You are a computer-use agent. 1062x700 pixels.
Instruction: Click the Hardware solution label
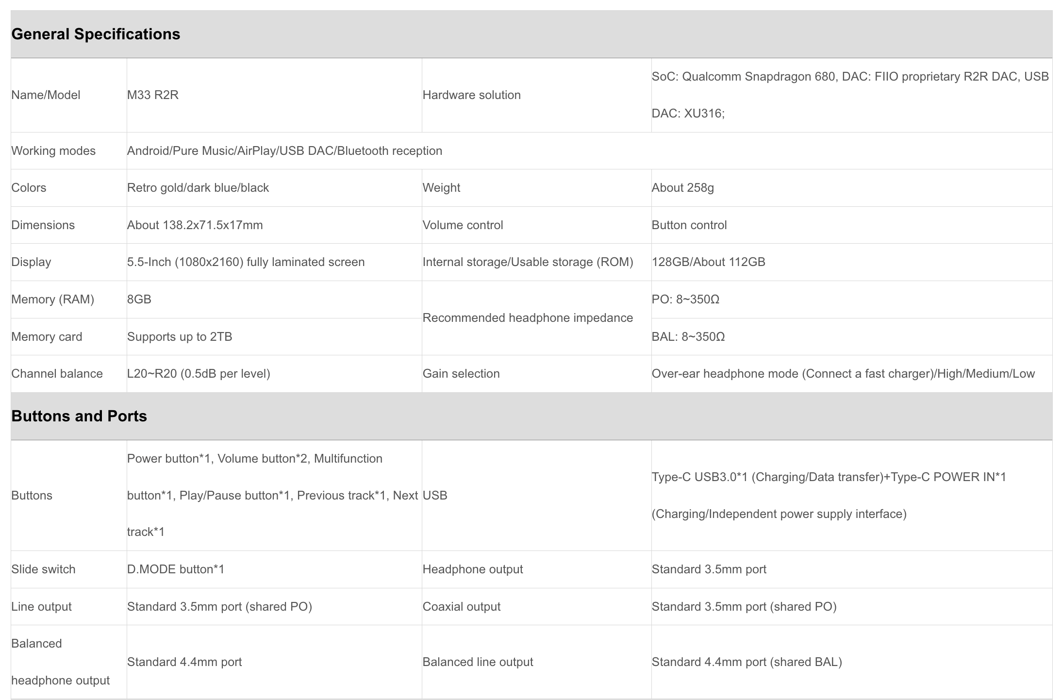(471, 95)
